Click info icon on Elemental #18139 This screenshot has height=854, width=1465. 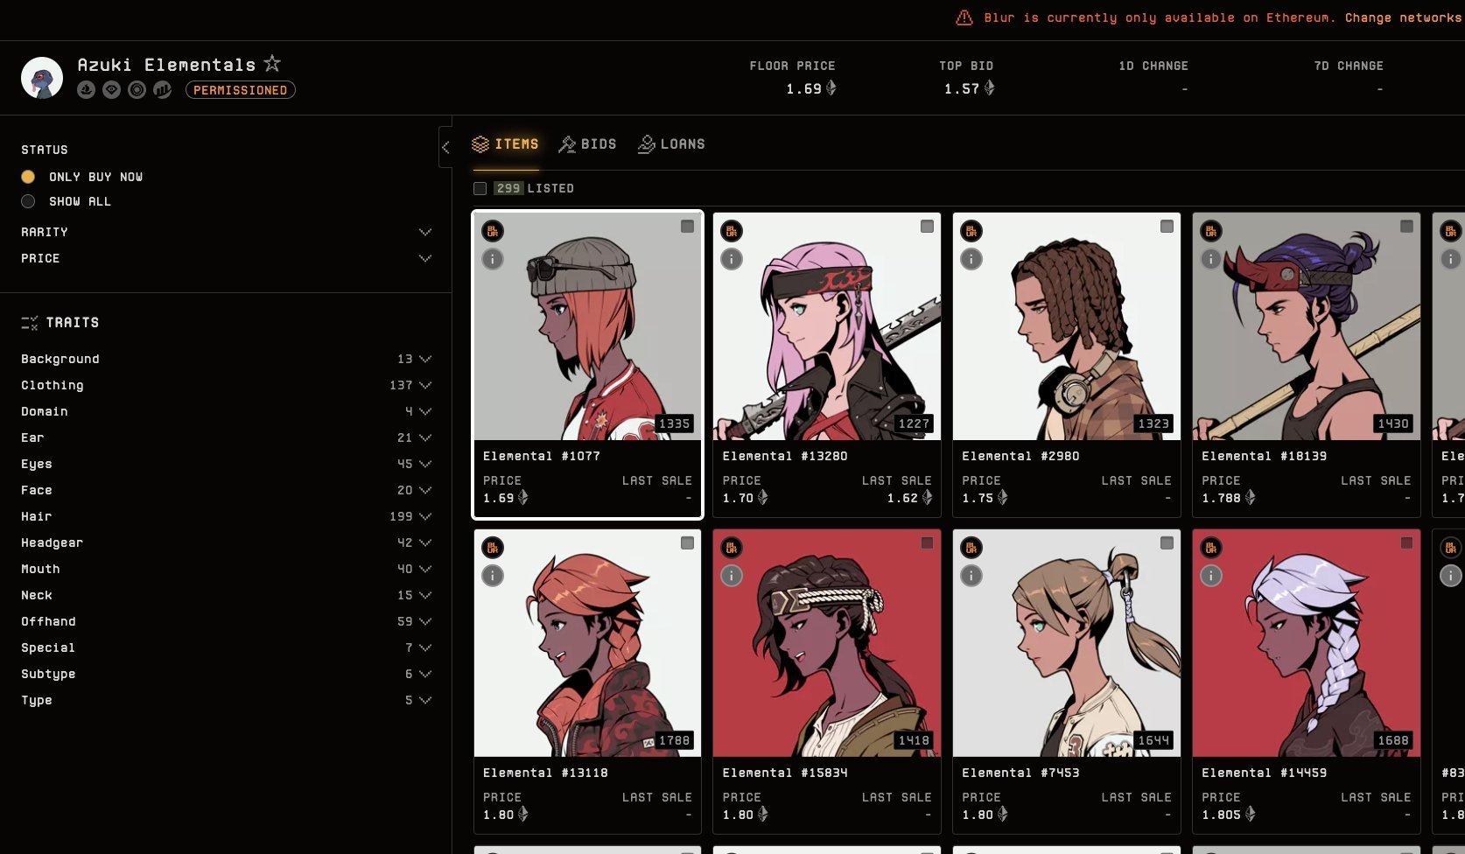pyautogui.click(x=1211, y=259)
